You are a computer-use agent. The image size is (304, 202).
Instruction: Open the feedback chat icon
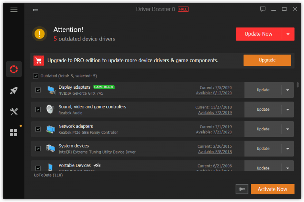point(263,9)
